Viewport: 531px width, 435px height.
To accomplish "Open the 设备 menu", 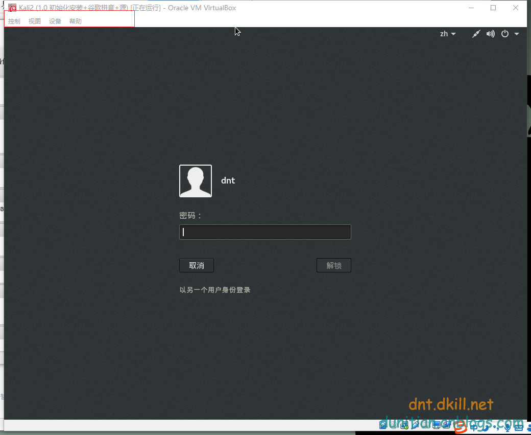I will tap(55, 21).
